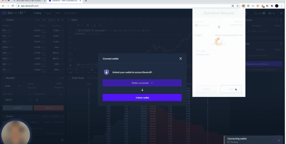
Task: Go back in browser history
Action: (x=3, y=6)
